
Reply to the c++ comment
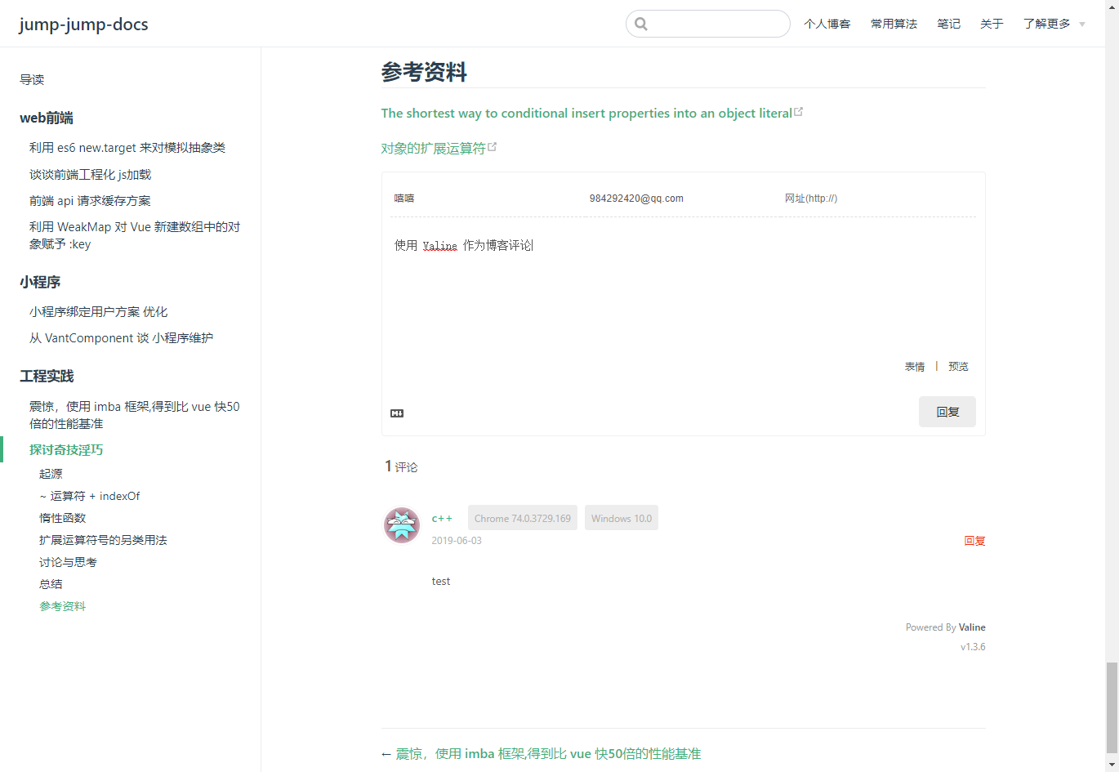(974, 541)
